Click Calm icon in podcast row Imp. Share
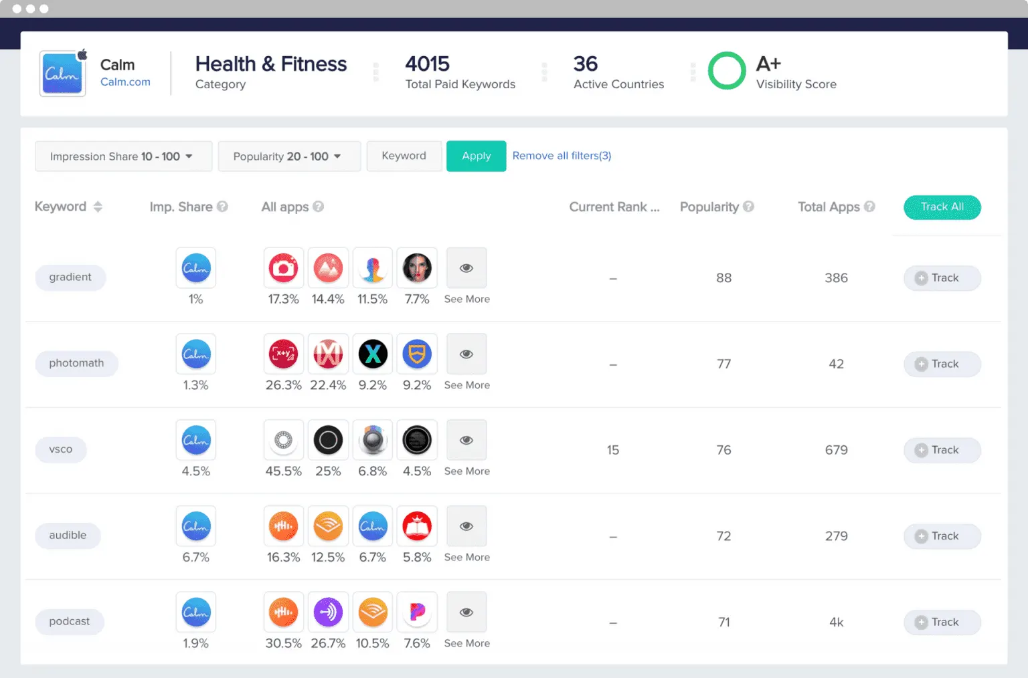Image resolution: width=1028 pixels, height=678 pixels. 196,612
